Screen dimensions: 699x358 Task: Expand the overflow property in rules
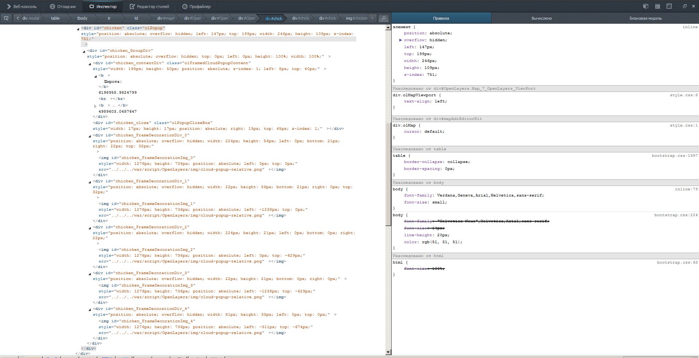400,40
